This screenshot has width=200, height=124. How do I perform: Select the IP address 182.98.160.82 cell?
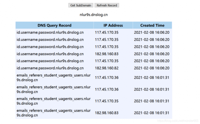click(107, 68)
